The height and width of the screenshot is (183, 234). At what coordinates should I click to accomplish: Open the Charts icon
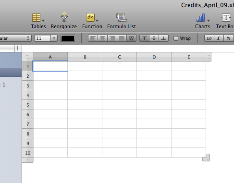coord(201,17)
